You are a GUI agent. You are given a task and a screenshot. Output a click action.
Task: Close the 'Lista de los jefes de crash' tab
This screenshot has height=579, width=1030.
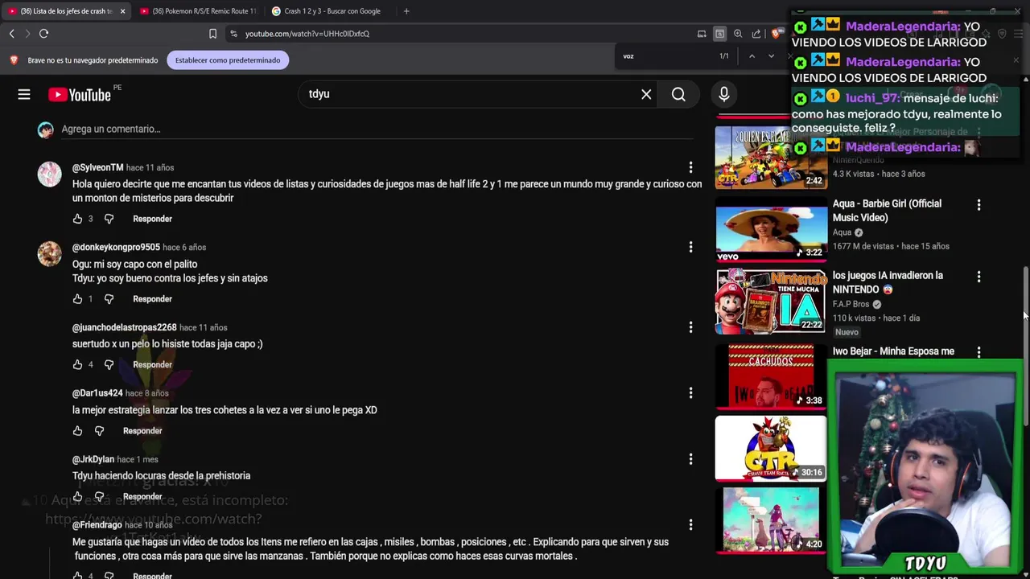pos(122,11)
